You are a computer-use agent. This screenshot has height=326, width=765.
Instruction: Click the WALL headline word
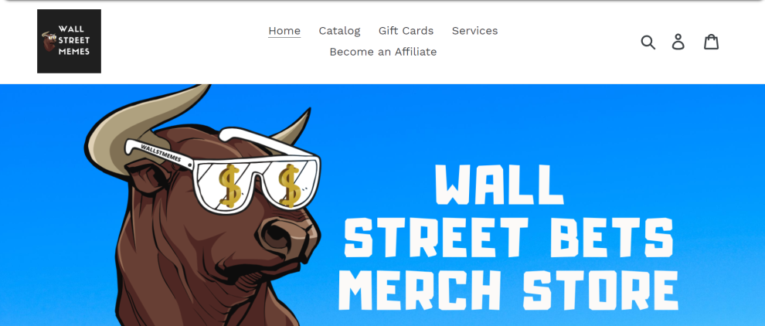499,185
